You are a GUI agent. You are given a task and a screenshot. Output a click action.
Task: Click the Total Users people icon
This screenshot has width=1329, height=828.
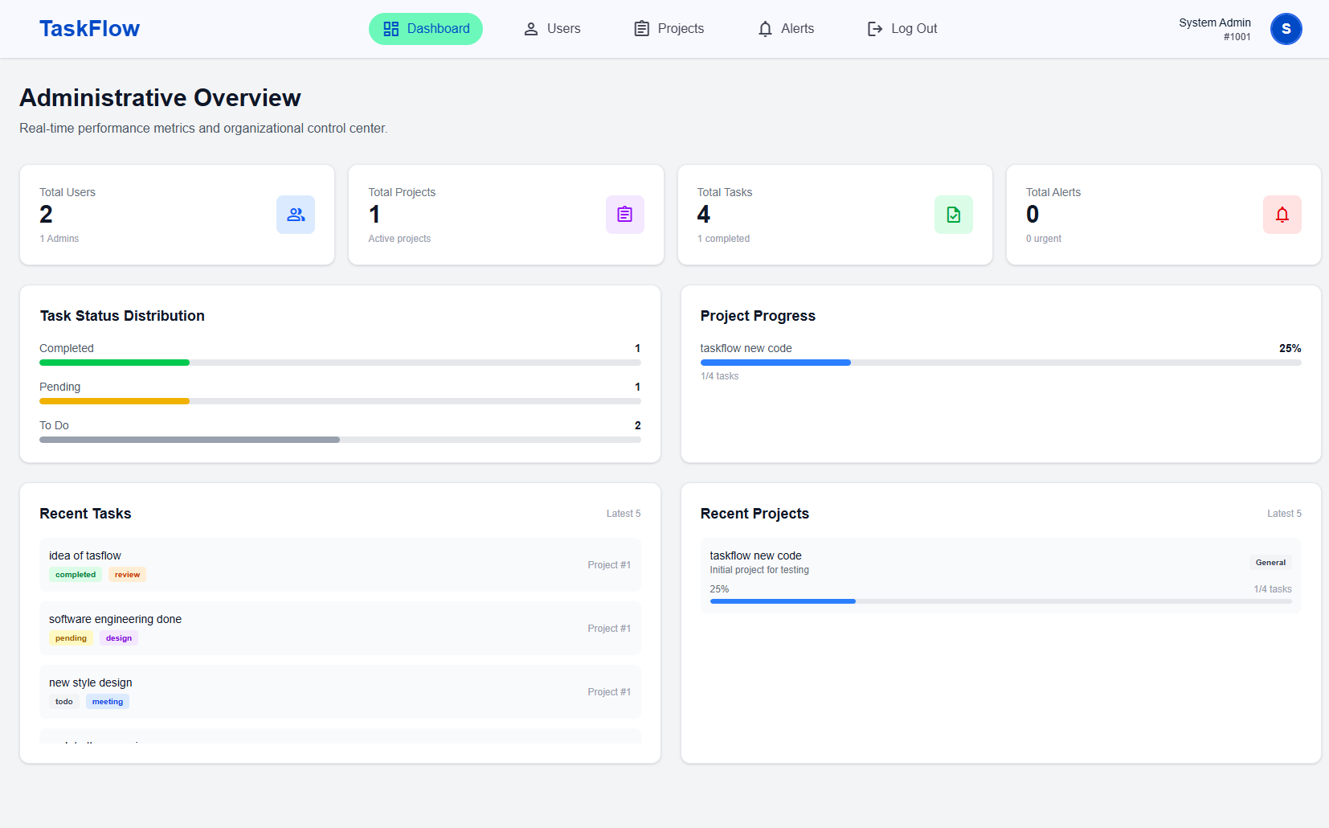click(x=296, y=215)
